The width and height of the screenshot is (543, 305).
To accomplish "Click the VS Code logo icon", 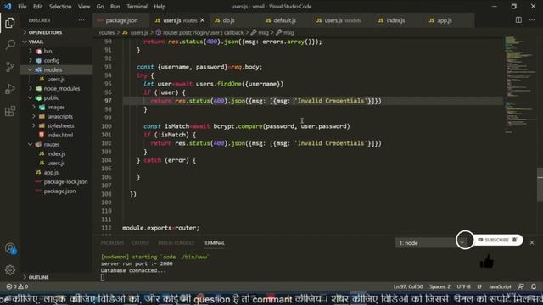I will point(8,6).
